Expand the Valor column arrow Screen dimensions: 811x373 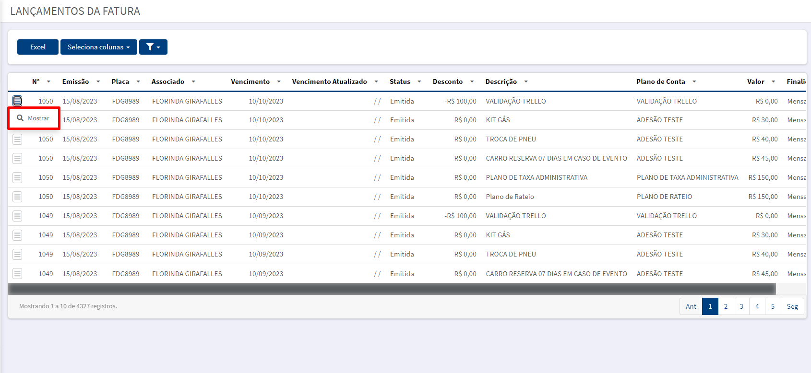(x=774, y=82)
